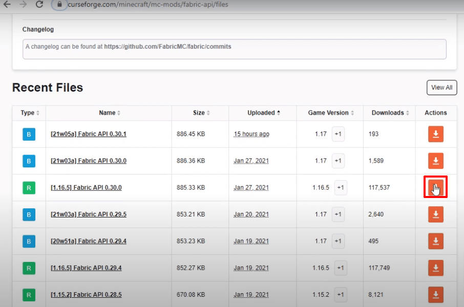
Task: Click the 117,749 downloads value
Action: (379, 268)
